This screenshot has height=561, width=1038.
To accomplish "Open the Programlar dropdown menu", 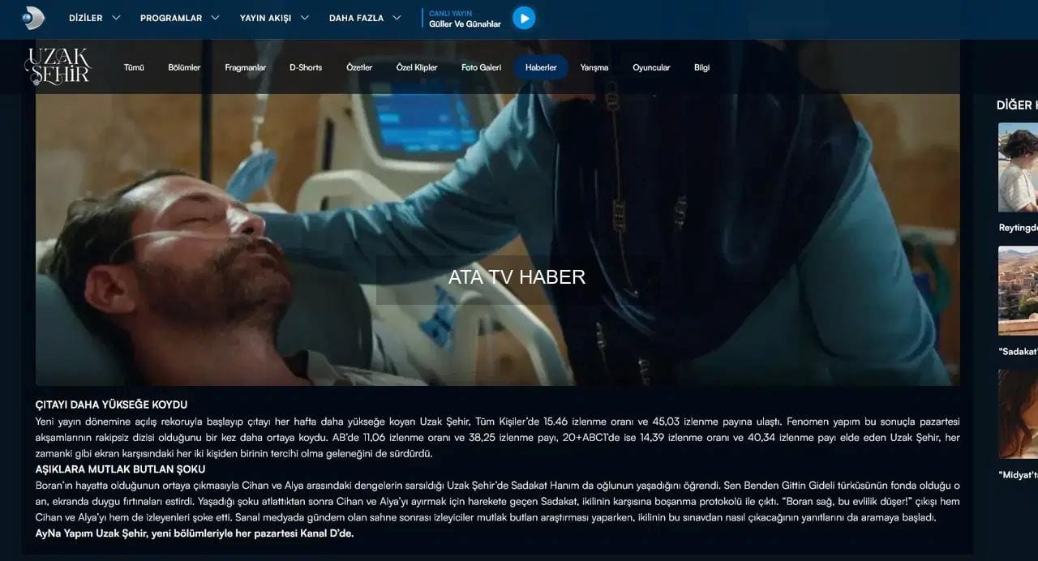I will click(179, 18).
